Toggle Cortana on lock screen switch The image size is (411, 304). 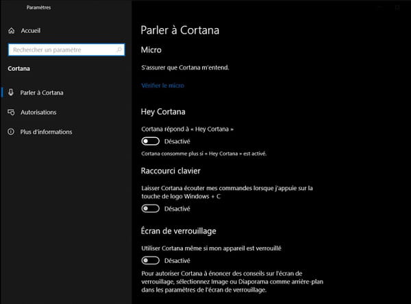[150, 260]
